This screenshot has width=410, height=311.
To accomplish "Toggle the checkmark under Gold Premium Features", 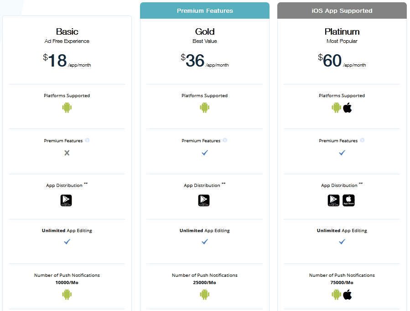I will point(204,153).
